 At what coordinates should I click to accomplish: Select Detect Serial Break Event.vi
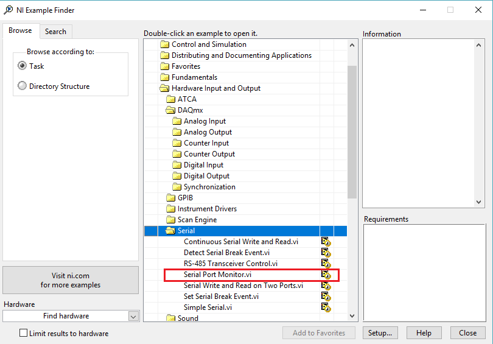pyautogui.click(x=226, y=253)
